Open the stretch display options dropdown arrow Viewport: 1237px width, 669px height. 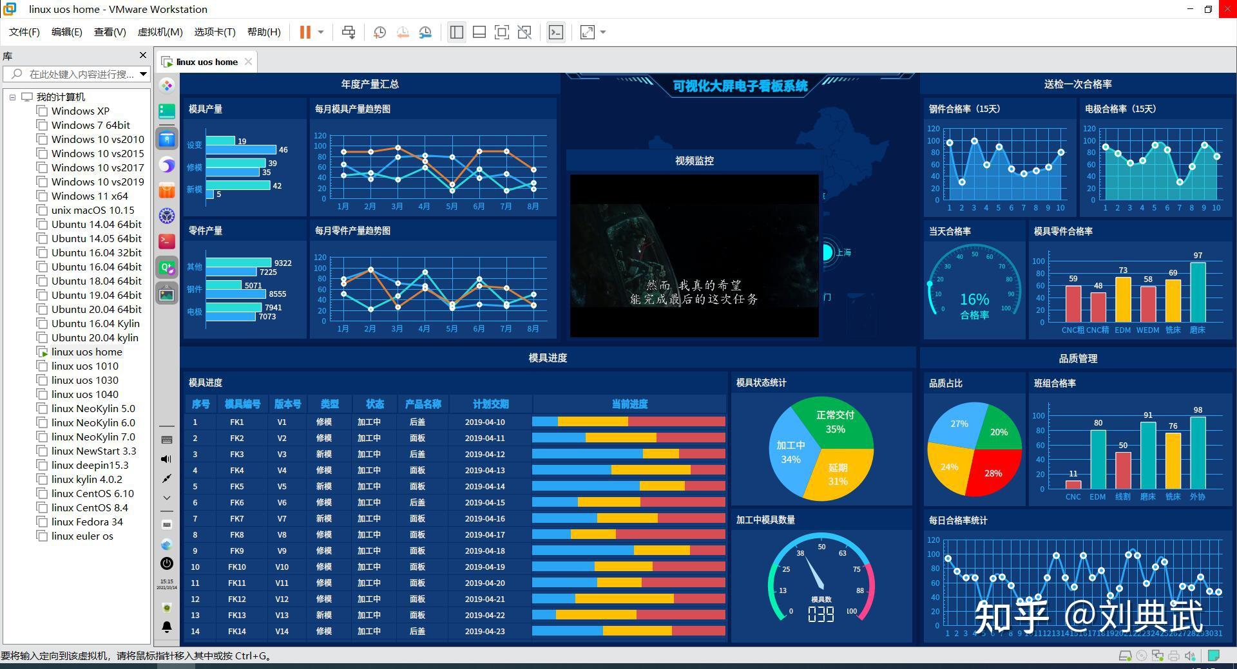(x=603, y=32)
